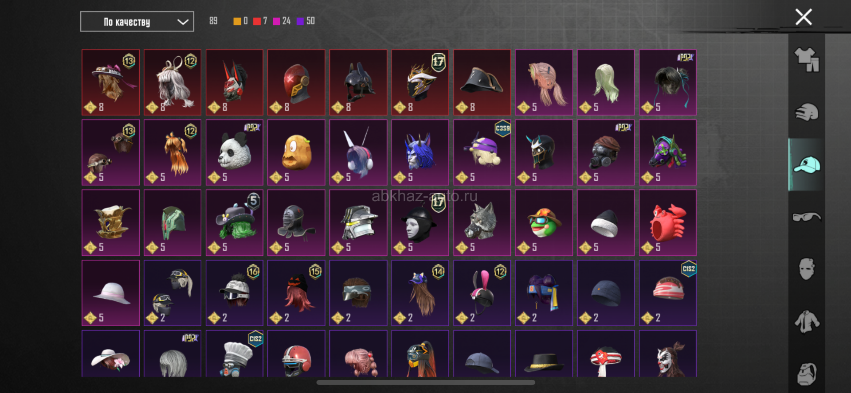The width and height of the screenshot is (851, 393).
Task: Select the panda head item
Action: 235,152
